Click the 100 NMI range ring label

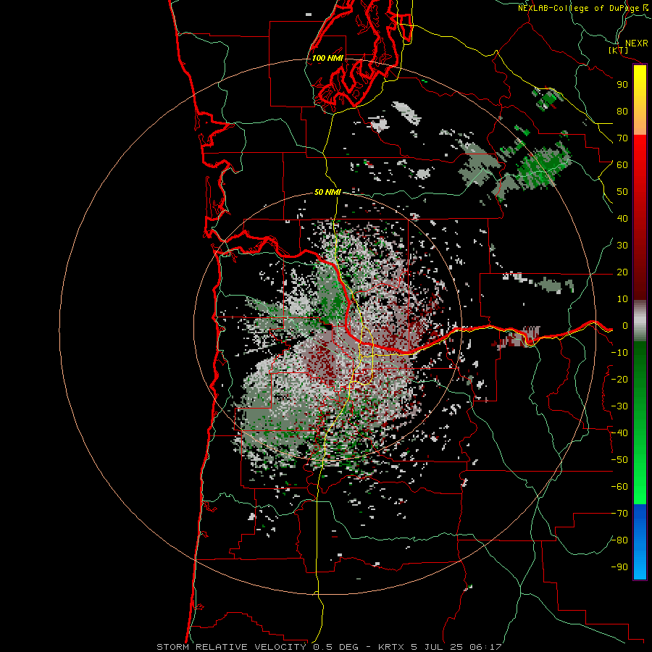327,58
